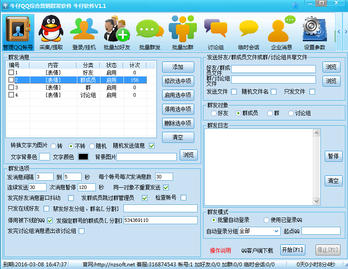Select 使用已登录QQ mode
This screenshot has width=348, height=269.
tap(266, 220)
